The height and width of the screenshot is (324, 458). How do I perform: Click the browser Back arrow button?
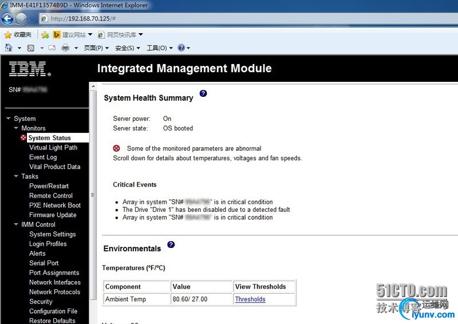click(7, 19)
